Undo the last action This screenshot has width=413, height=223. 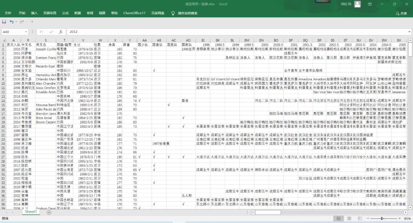click(11, 22)
